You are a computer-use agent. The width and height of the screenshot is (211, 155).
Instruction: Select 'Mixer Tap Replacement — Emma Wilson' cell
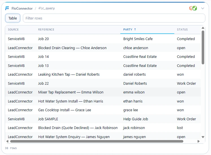point(71,92)
